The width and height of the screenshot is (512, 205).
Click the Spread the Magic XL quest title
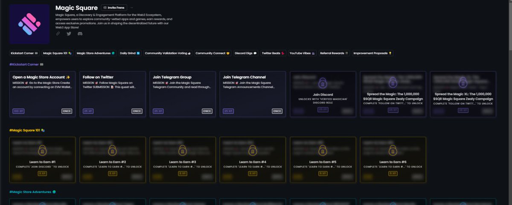pos(463,96)
